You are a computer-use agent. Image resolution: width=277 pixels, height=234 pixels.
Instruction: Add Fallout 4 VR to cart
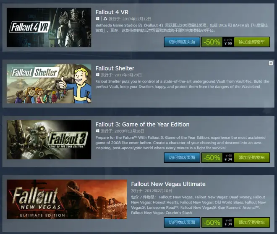[x=252, y=42]
